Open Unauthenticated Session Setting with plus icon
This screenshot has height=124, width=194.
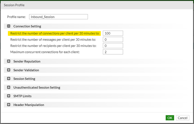[9, 87]
